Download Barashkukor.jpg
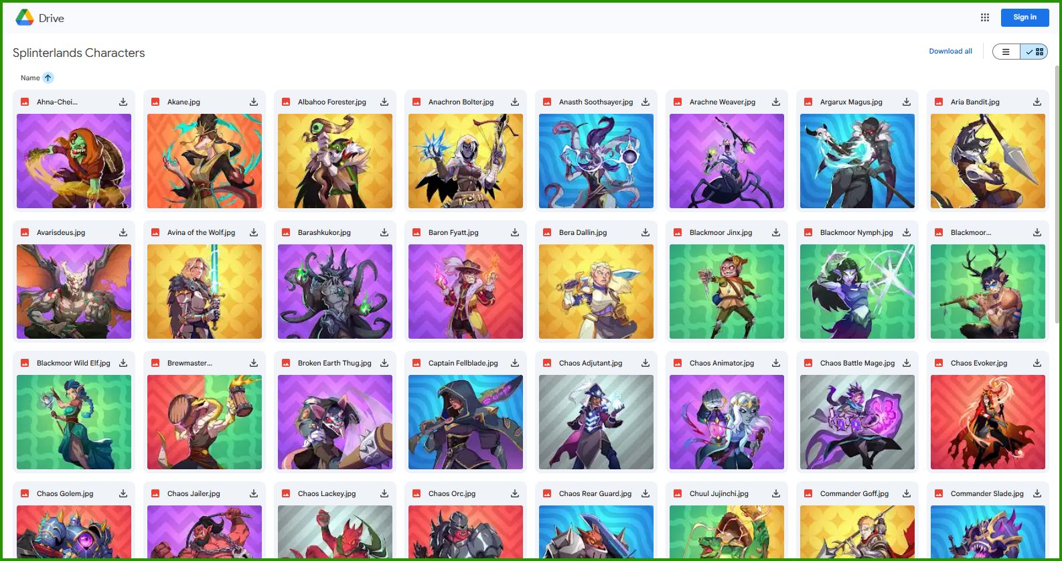Screen dimensions: 1062x561 tap(384, 232)
